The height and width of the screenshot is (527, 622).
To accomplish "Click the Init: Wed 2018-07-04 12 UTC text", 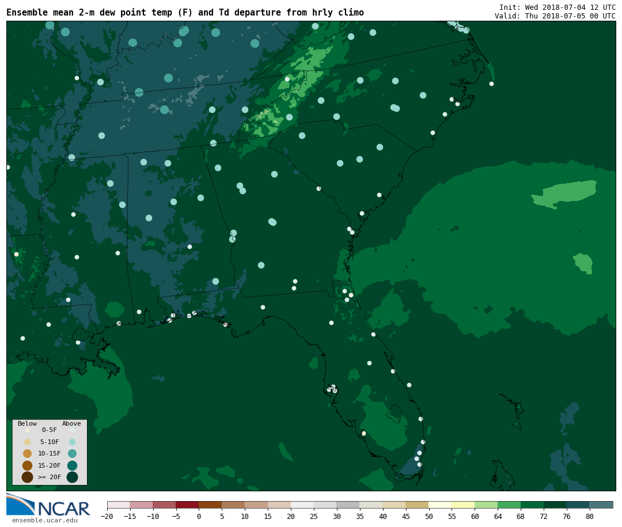I will point(557,7).
